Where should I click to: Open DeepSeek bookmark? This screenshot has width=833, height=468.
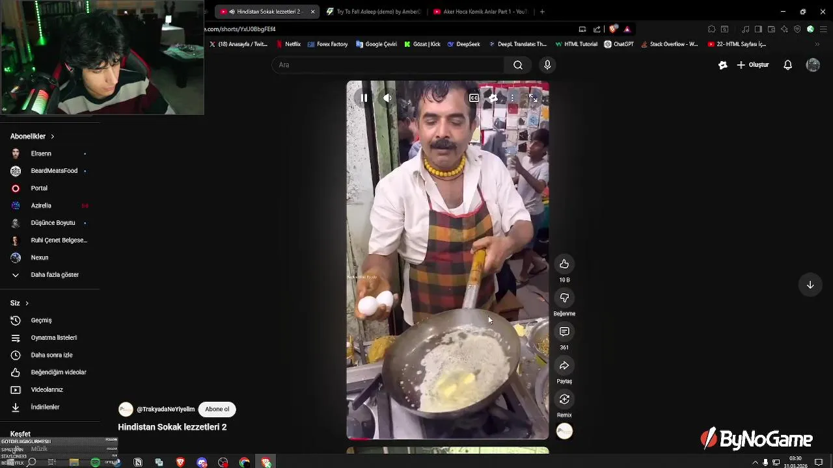point(463,44)
